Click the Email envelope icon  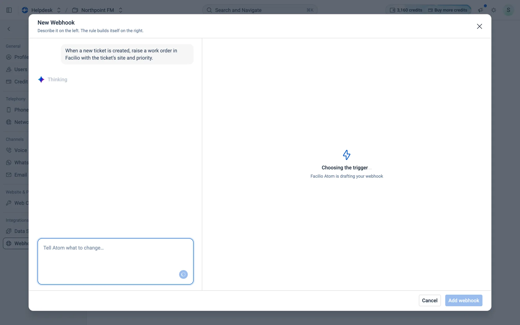click(x=9, y=175)
